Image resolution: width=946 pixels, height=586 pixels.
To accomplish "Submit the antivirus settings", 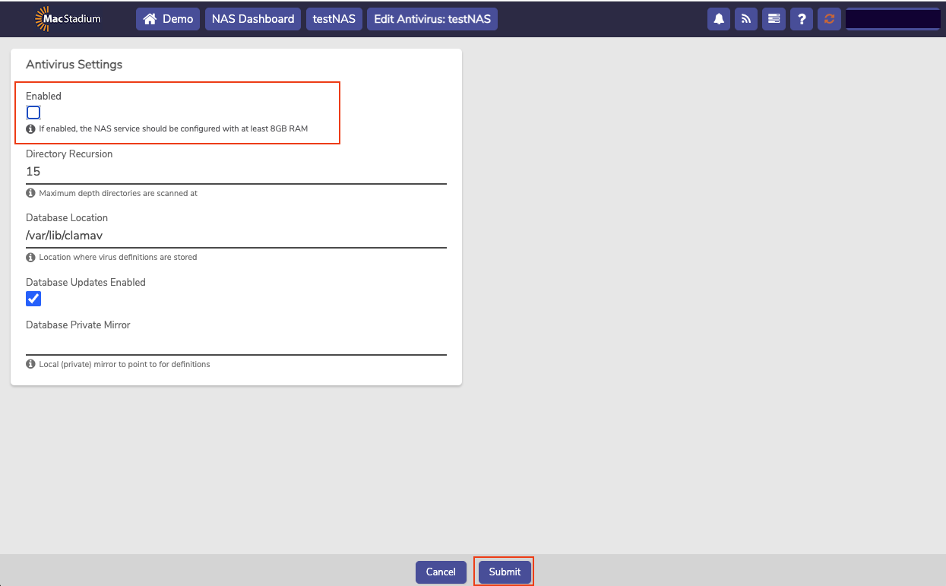I will click(504, 572).
